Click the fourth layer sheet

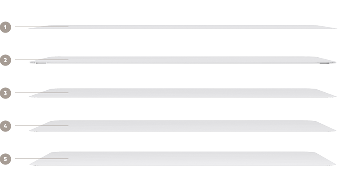[x=183, y=126]
